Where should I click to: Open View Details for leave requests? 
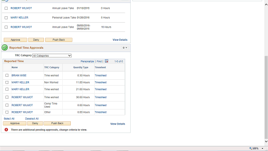point(120,40)
